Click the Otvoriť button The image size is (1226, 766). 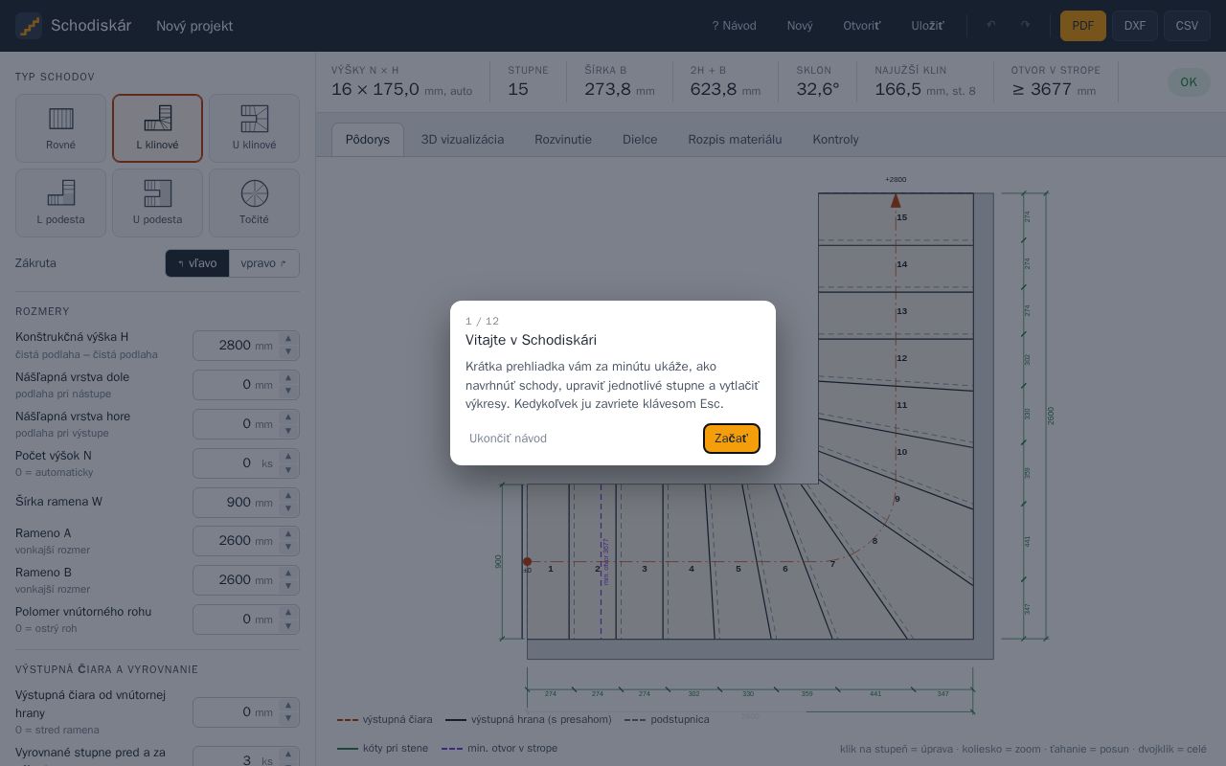click(862, 26)
